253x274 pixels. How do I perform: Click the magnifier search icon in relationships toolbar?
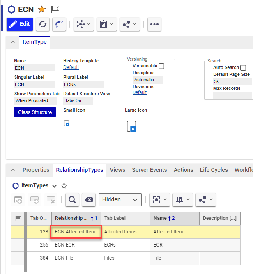click(x=71, y=200)
